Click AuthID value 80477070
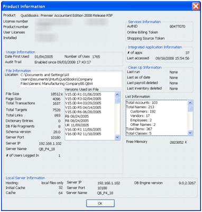This screenshot has height=212, width=202. 178,26
